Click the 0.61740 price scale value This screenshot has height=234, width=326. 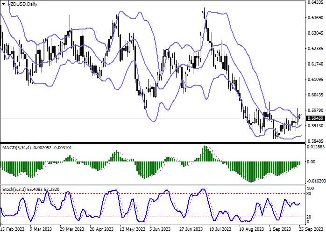(315, 64)
